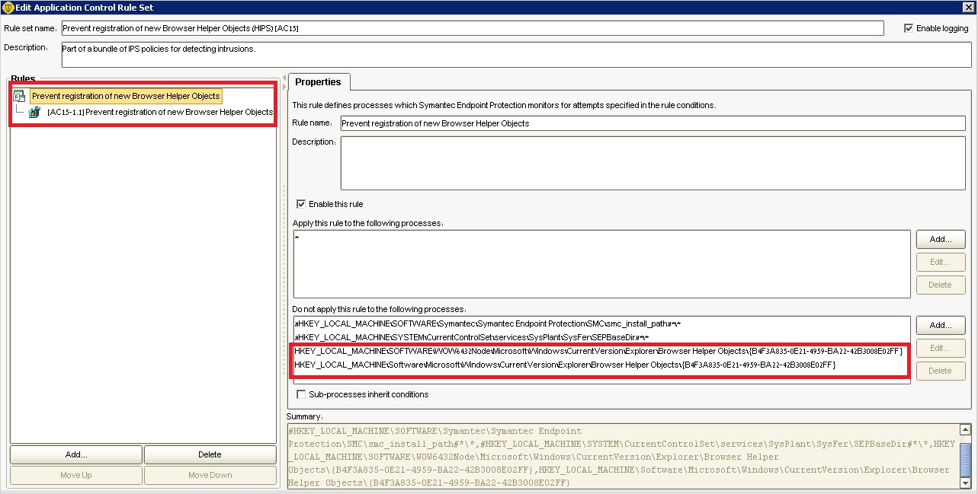The image size is (978, 494).
Task: Click the rule set Description field
Action: pyautogui.click(x=516, y=54)
